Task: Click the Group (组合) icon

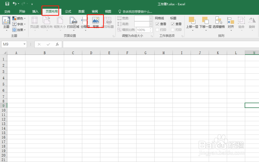Action: pos(241,20)
